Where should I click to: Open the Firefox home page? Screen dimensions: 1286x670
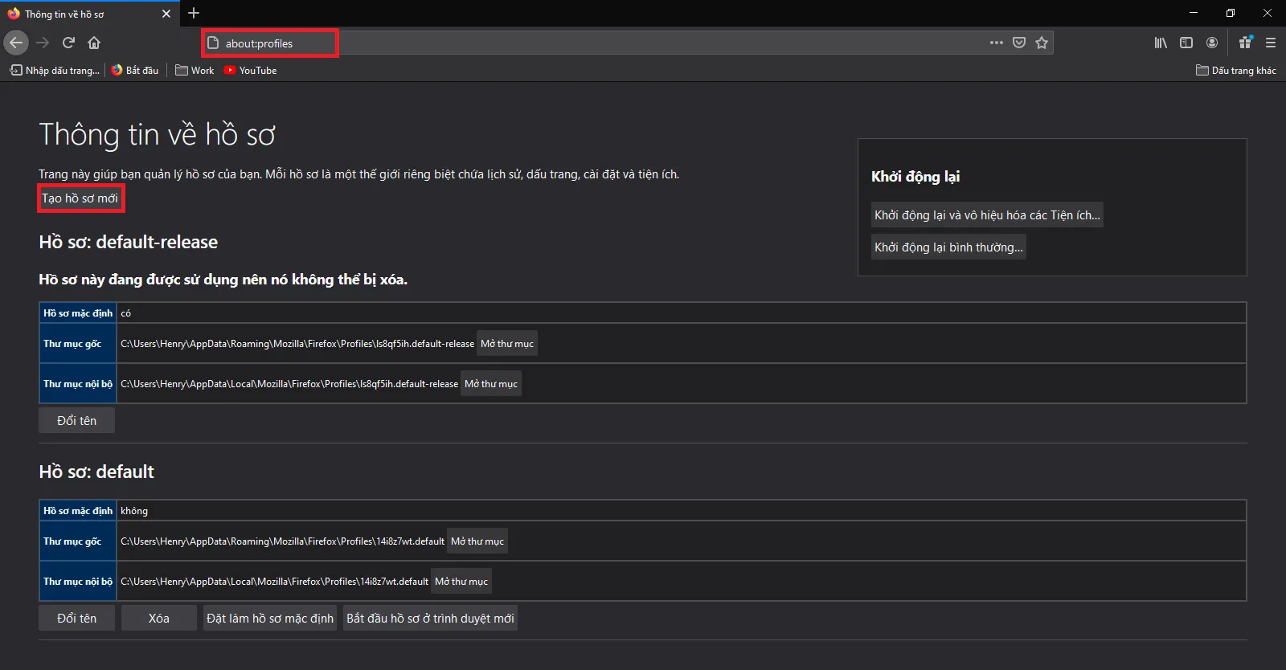click(x=94, y=43)
